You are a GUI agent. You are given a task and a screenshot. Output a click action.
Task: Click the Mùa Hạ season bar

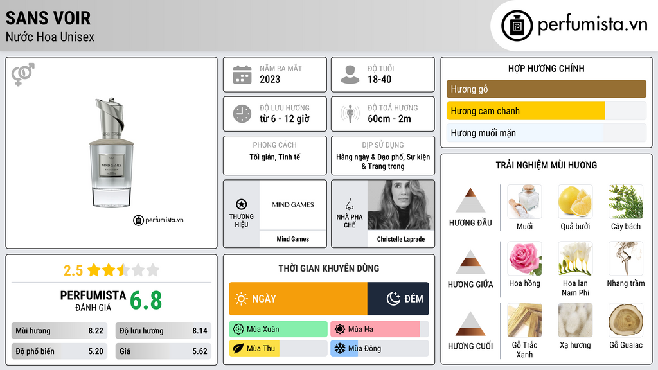[380, 330]
